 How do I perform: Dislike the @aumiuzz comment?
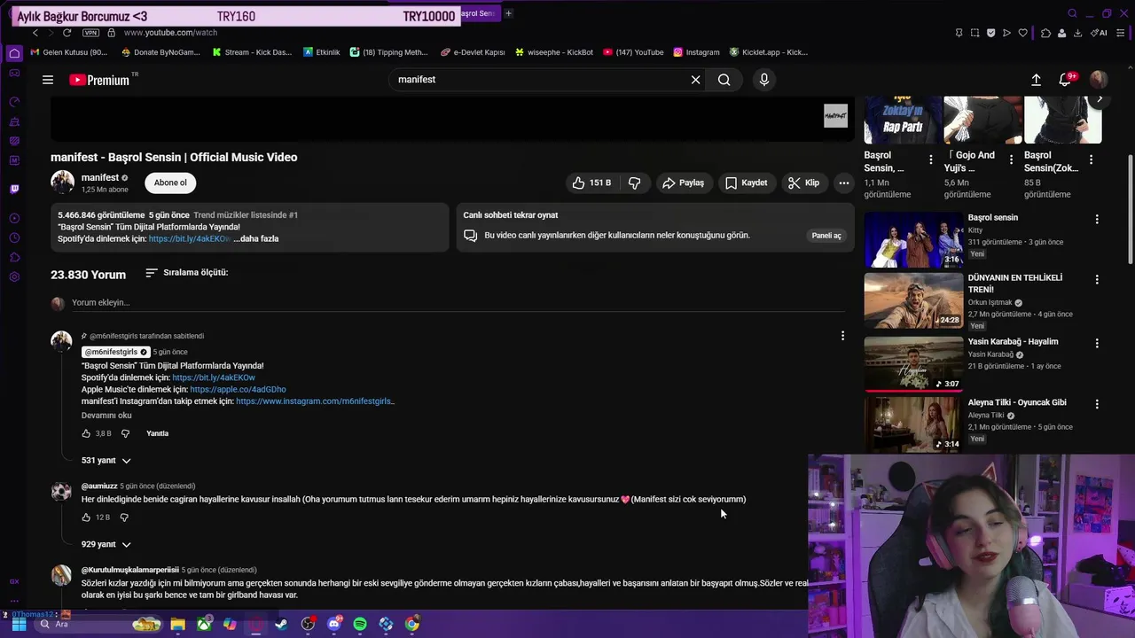pos(124,517)
